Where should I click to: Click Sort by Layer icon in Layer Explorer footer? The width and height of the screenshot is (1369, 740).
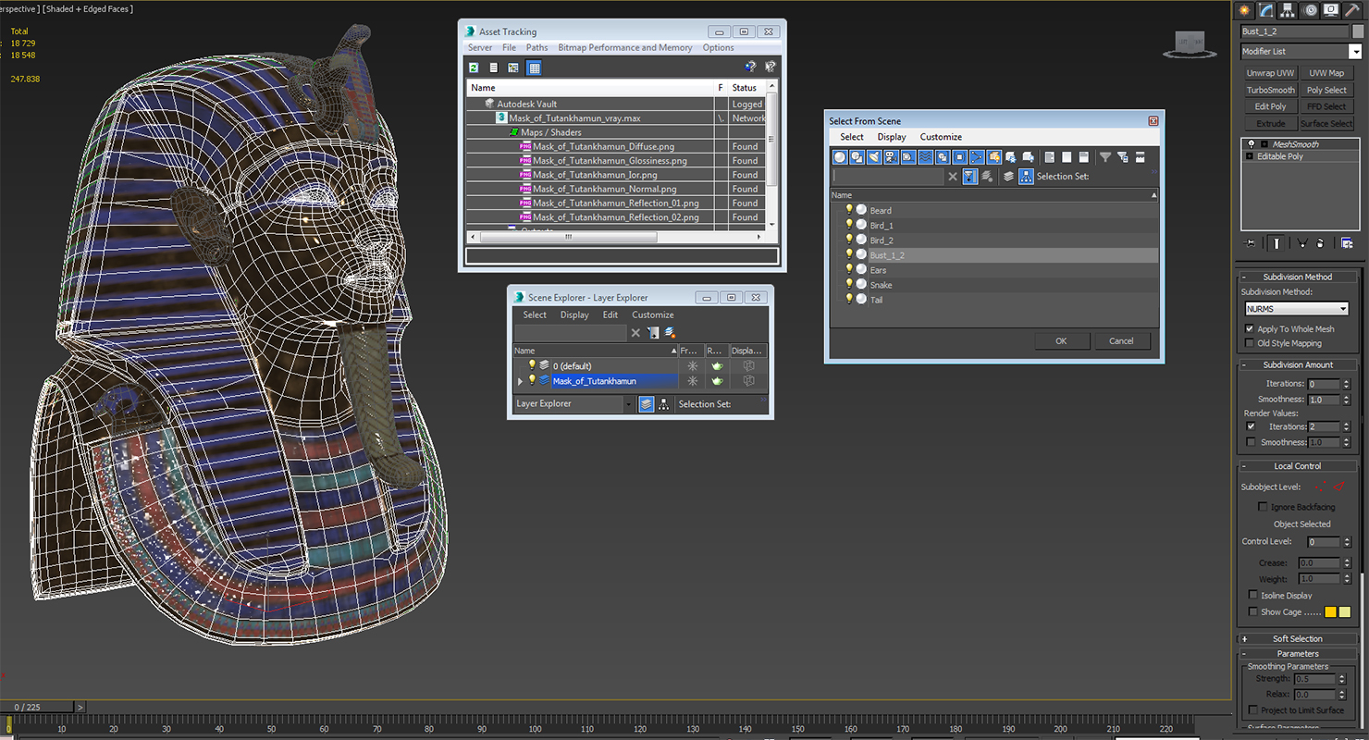click(x=647, y=404)
